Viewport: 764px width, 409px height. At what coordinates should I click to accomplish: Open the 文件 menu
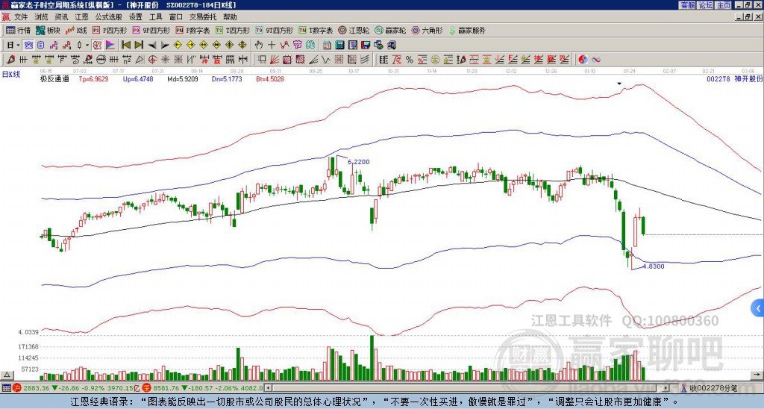(x=21, y=17)
